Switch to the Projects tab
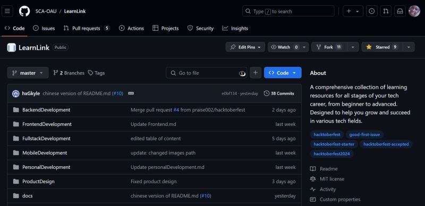This screenshot has height=206, width=425. pos(166,28)
